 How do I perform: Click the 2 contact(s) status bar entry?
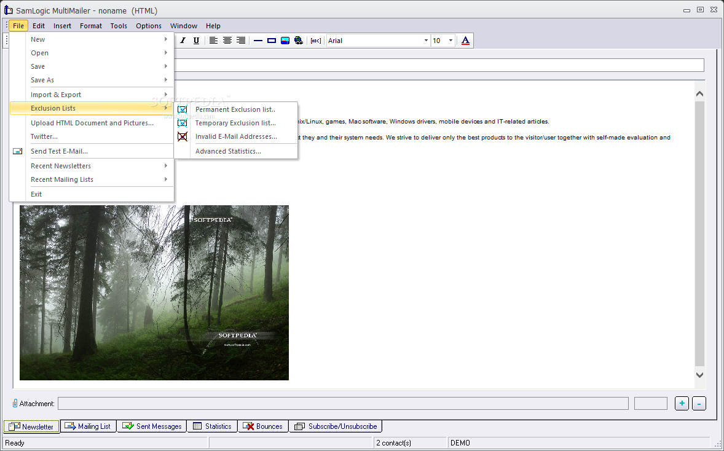pyautogui.click(x=393, y=442)
